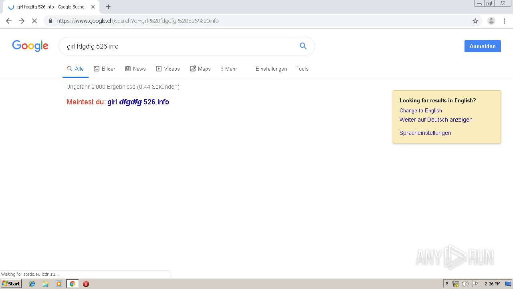Go forward to next page
The height and width of the screenshot is (289, 513).
[x=22, y=21]
